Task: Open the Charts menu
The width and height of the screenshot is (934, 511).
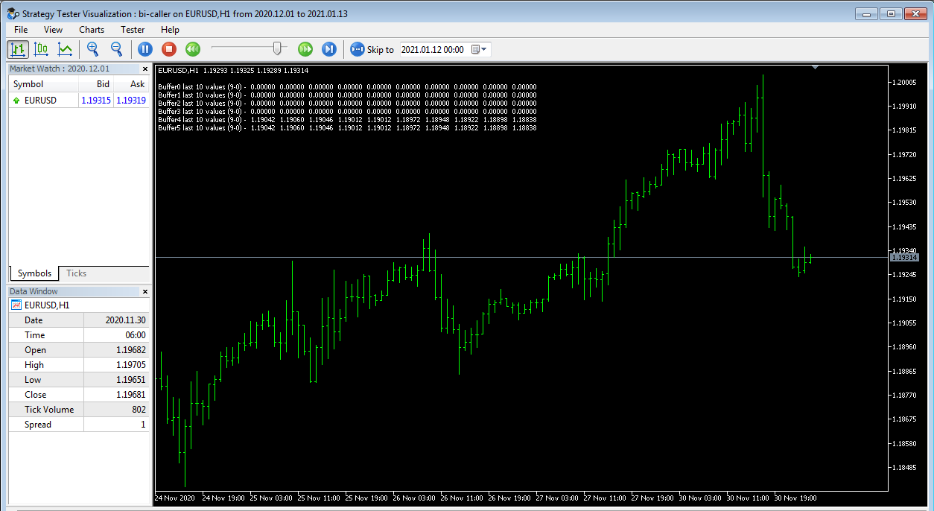Action: click(x=92, y=30)
